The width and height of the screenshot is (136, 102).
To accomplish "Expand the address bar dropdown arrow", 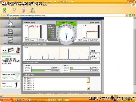I will (x=126, y=15).
